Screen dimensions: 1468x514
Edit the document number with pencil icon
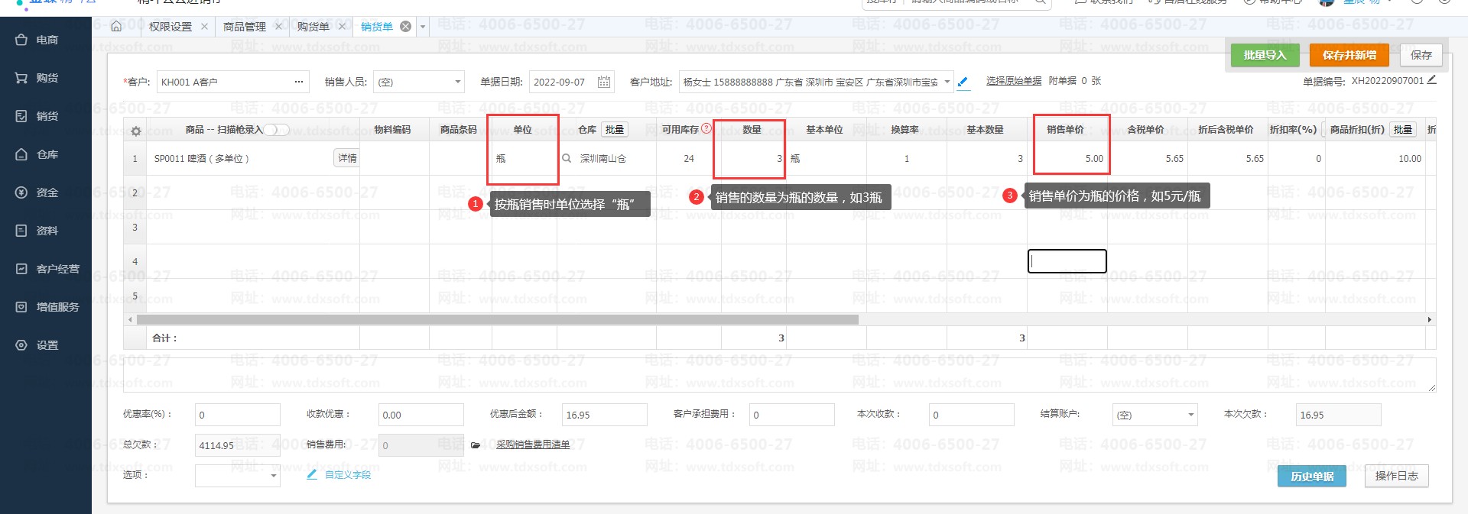(1431, 79)
